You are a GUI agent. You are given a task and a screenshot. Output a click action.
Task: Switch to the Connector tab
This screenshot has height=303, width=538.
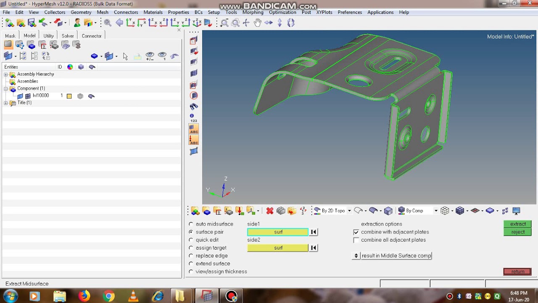pos(92,36)
